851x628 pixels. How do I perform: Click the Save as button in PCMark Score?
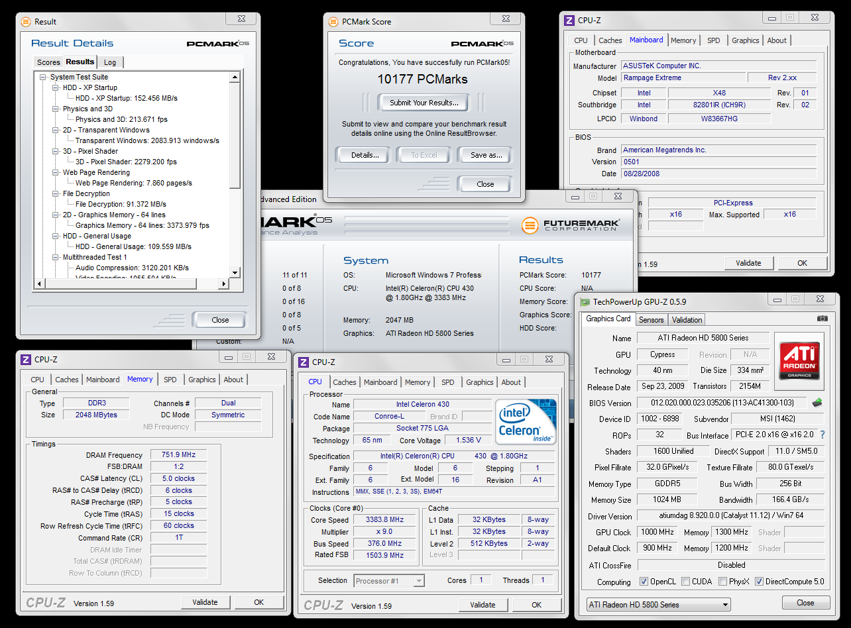486,155
